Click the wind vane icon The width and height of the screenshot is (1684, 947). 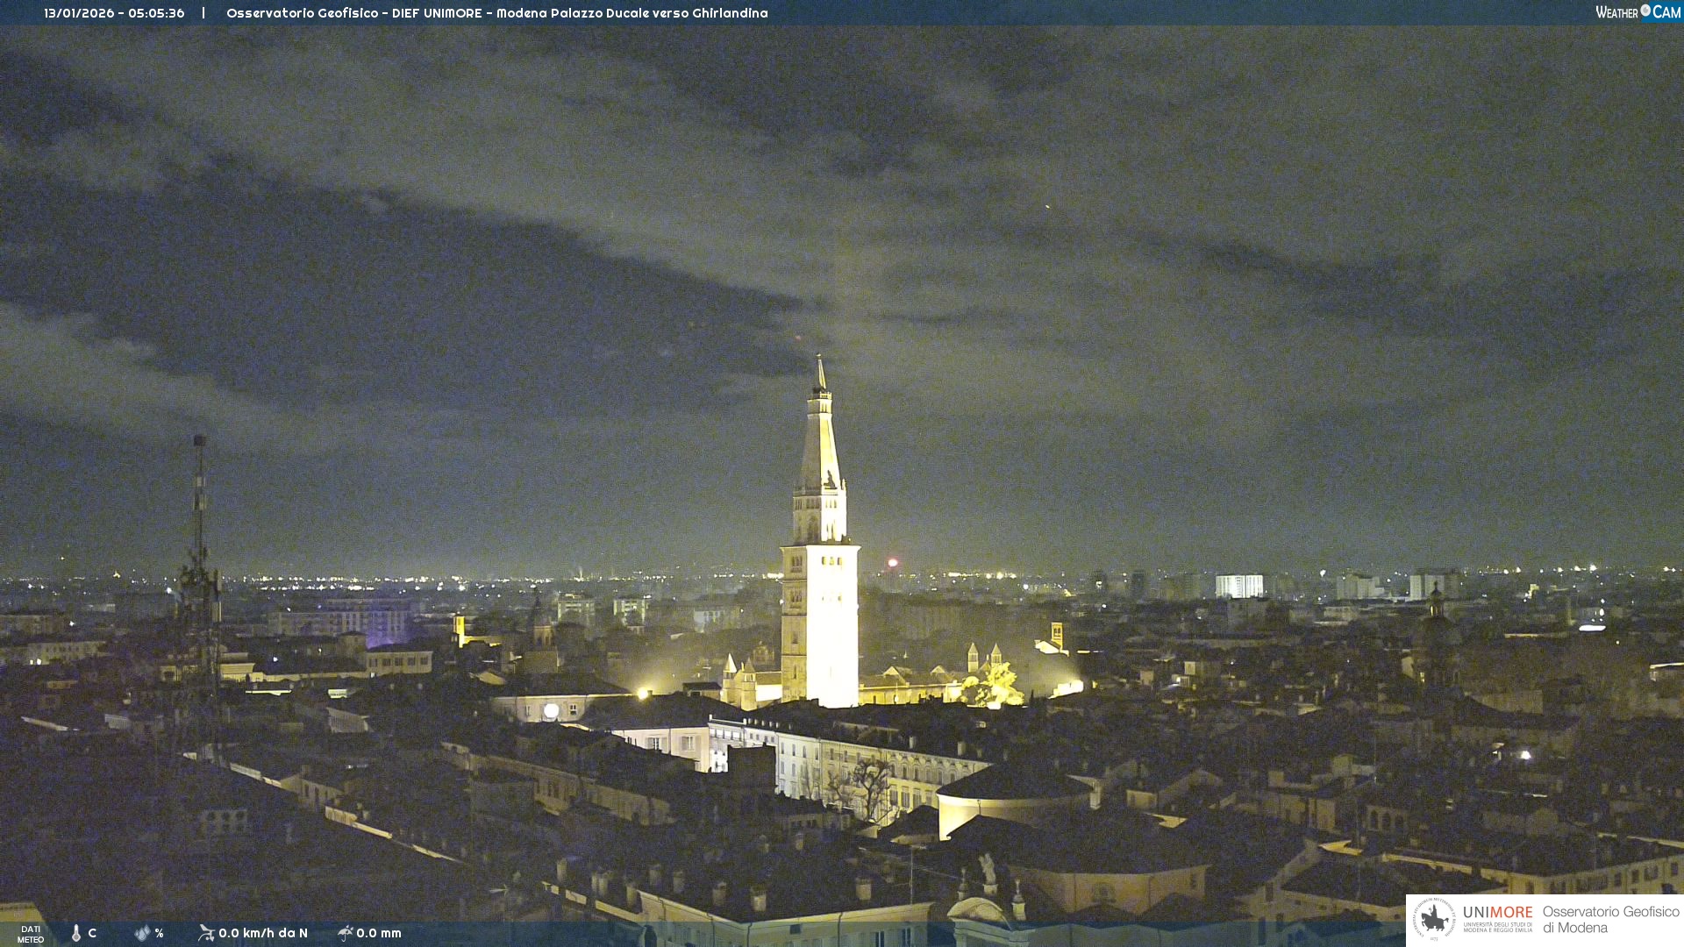(x=206, y=933)
